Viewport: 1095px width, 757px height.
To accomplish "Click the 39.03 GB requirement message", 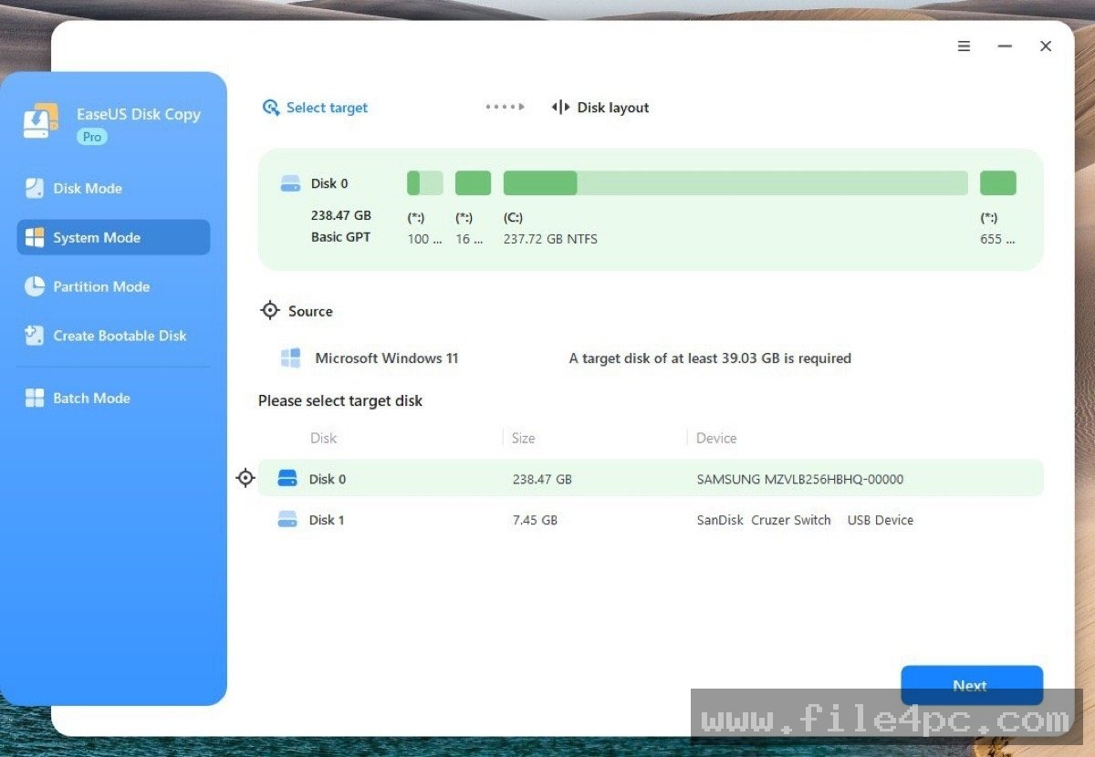I will pyautogui.click(x=710, y=358).
